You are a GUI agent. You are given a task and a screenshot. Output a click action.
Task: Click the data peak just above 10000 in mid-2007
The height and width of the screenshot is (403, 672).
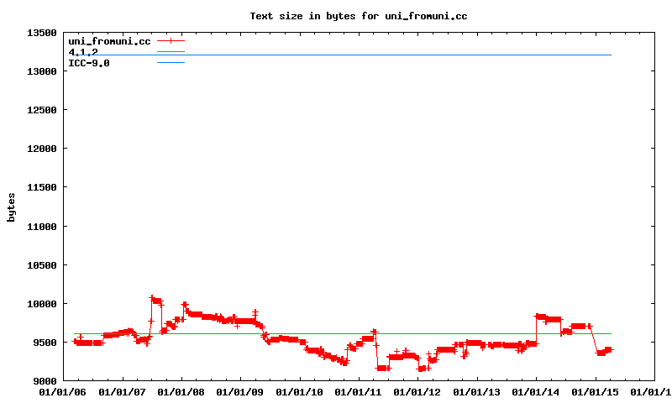click(x=152, y=298)
